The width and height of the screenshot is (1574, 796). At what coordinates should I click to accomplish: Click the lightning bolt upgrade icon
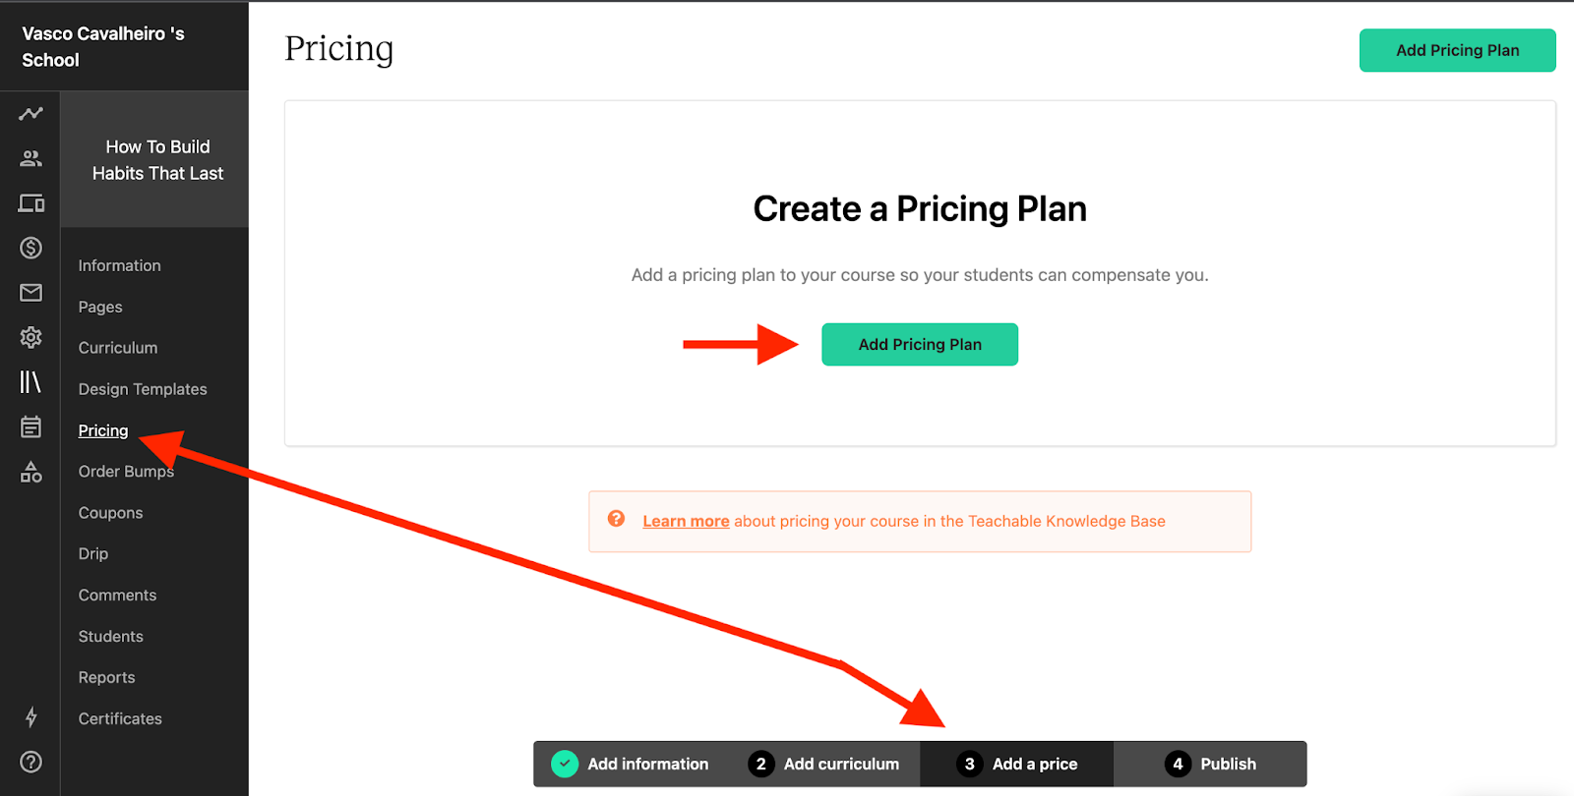coord(30,717)
